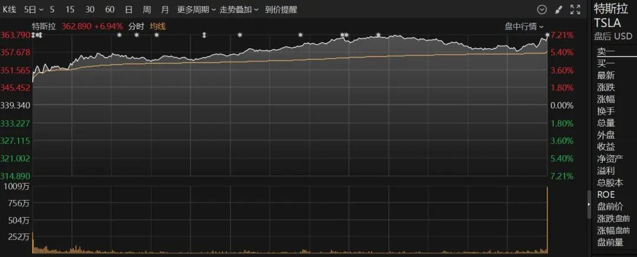This screenshot has width=637, height=257.
Task: Click the side panel collapse arrow handle
Action: (x=589, y=205)
